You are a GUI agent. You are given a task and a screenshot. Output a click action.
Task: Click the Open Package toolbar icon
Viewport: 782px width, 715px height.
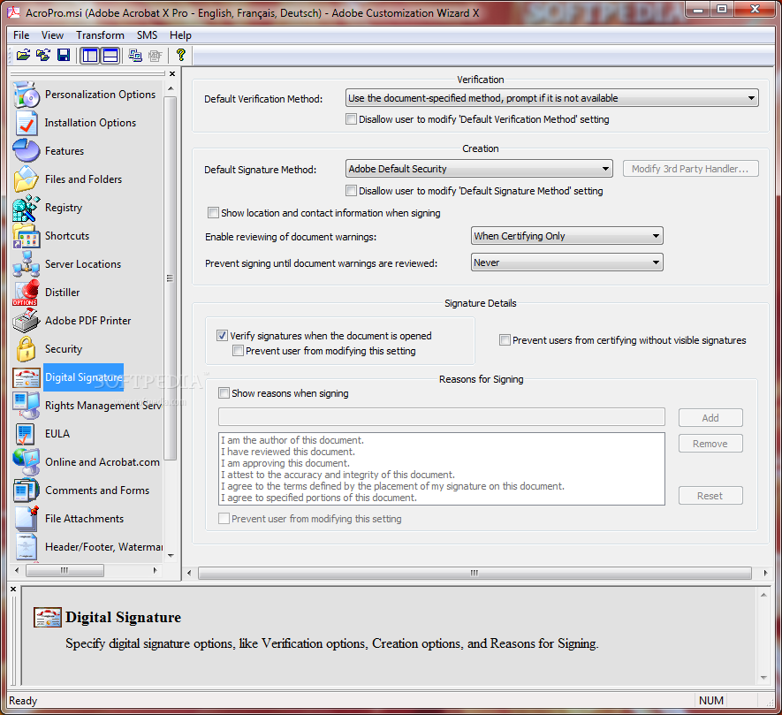click(23, 55)
